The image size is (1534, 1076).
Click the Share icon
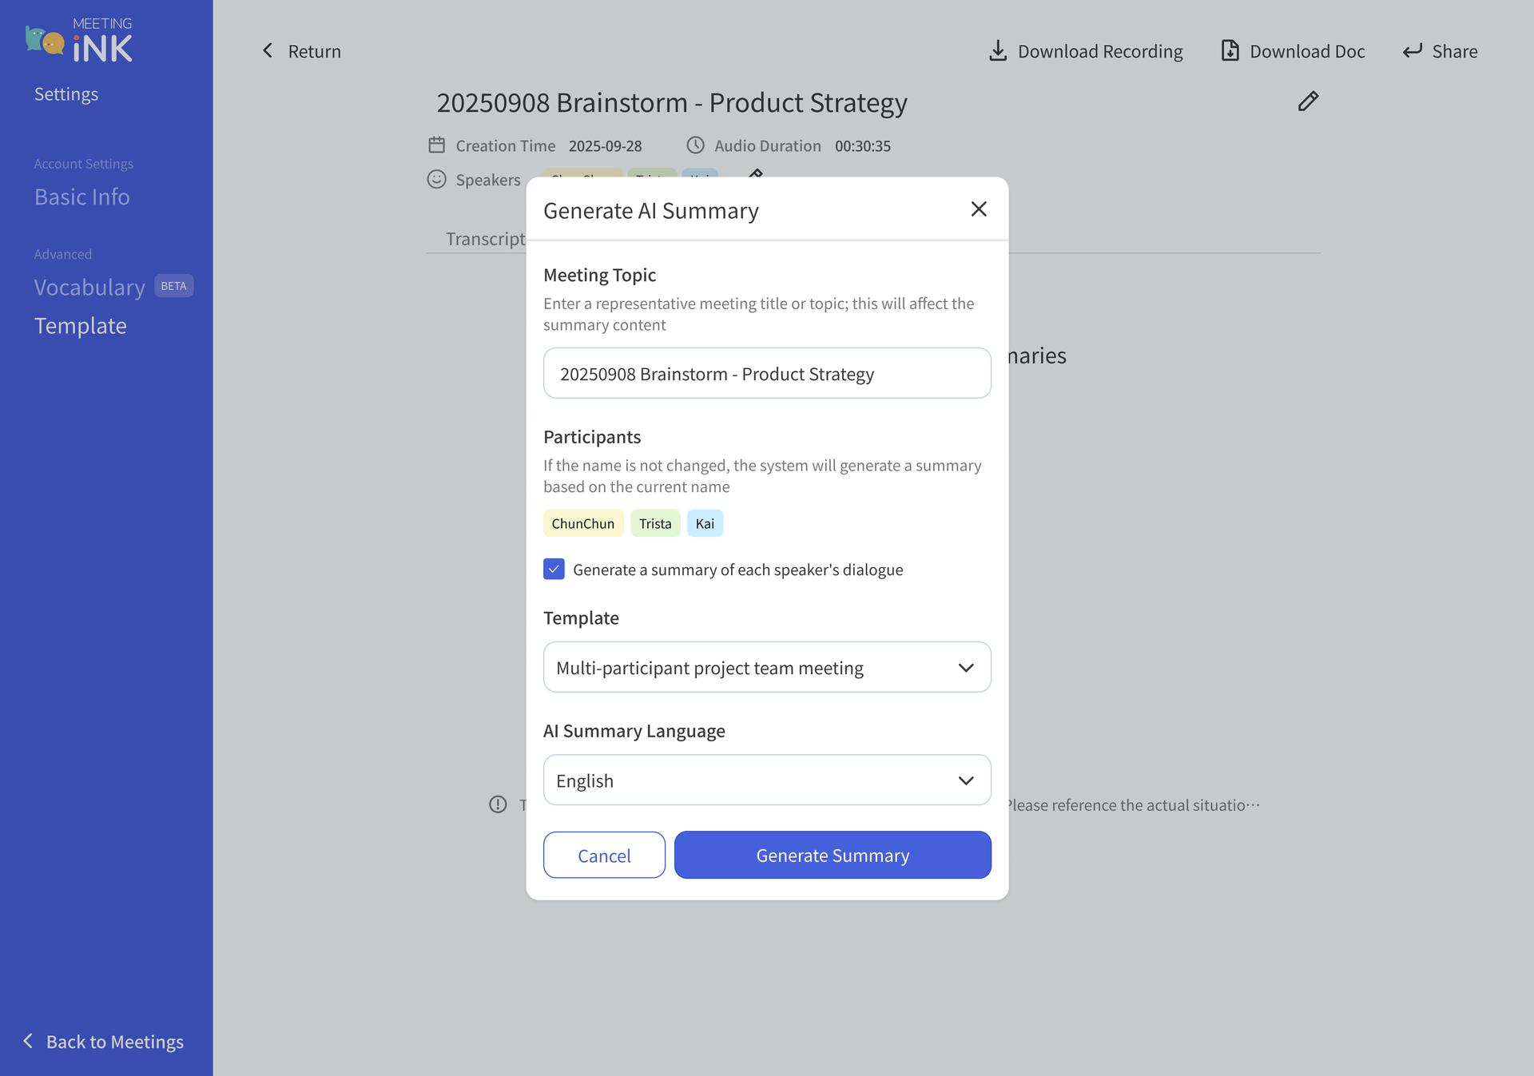pos(1413,50)
